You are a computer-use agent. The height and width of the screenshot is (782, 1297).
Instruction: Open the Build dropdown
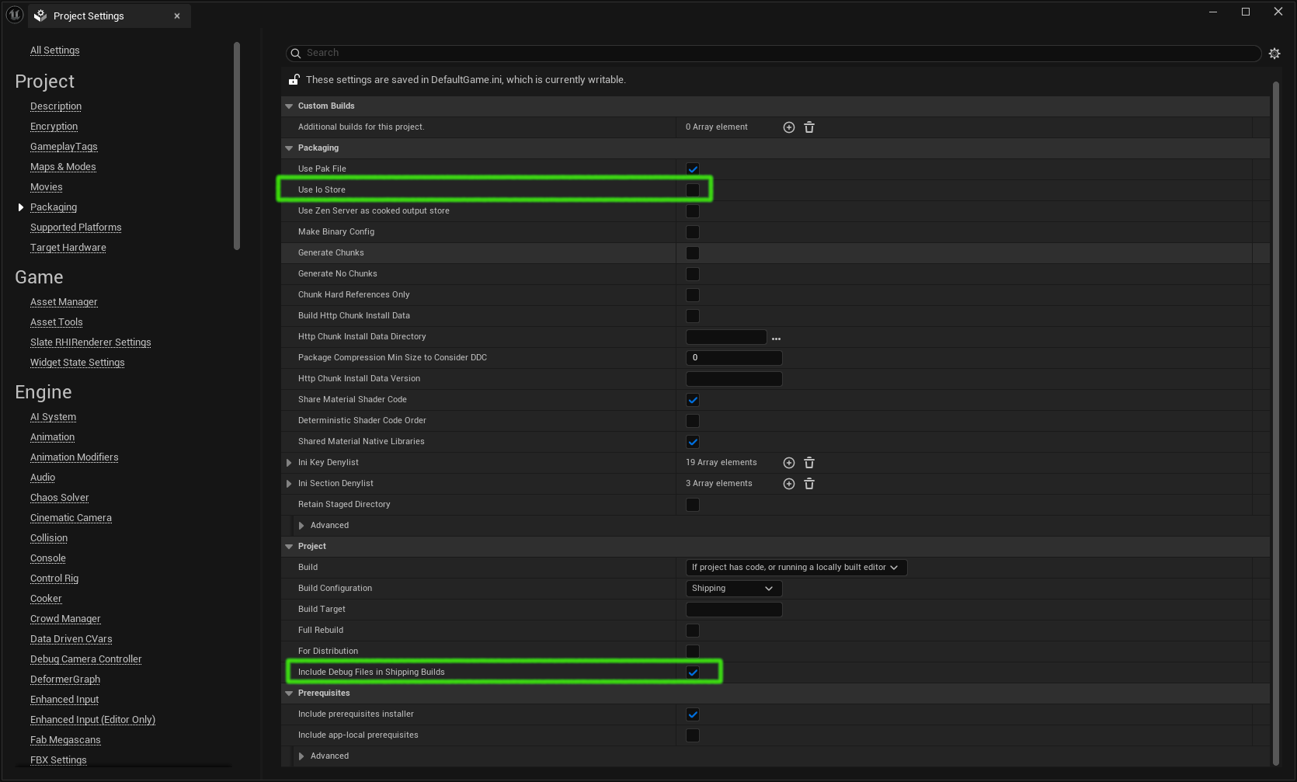coord(796,568)
